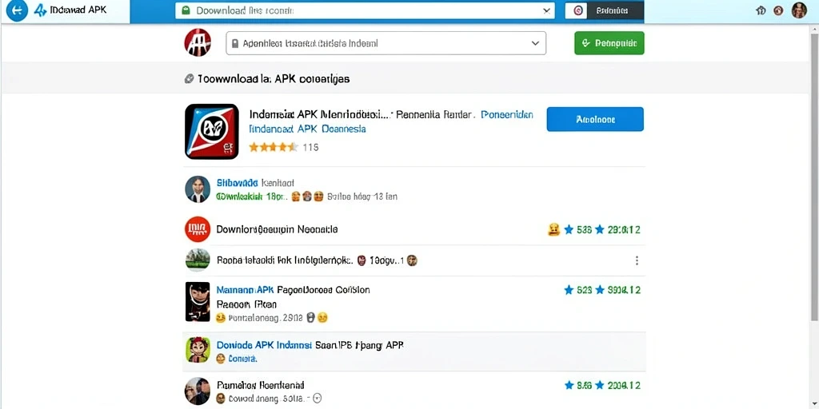Viewport: 819px width, 409px height.
Task: Click the emoji beside Conera
Action: click(x=221, y=359)
